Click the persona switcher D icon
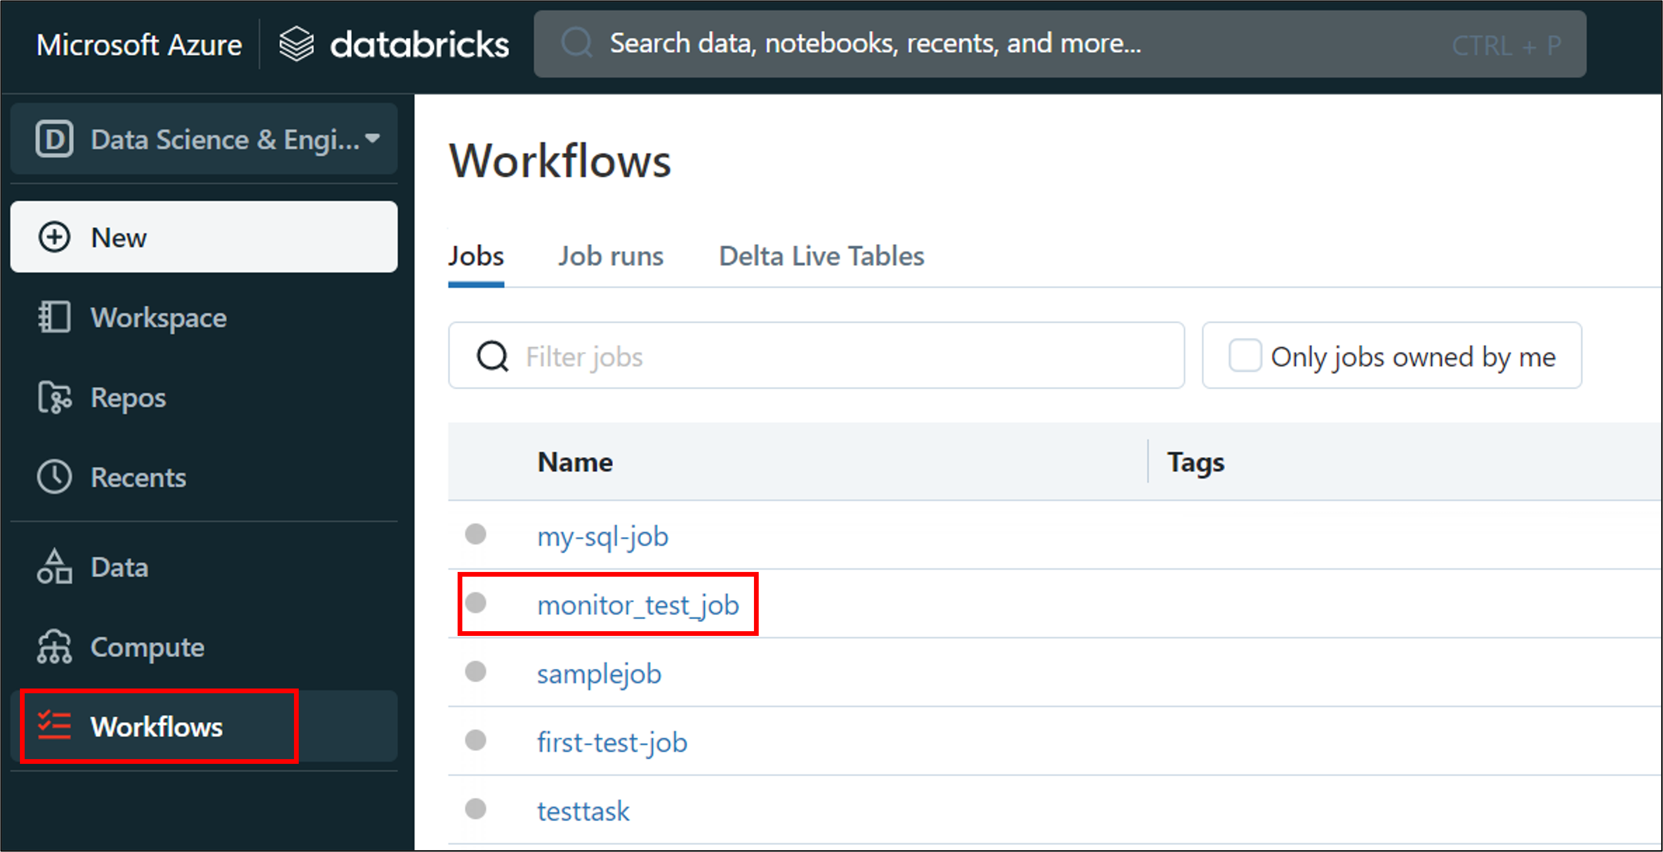The image size is (1663, 852). pyautogui.click(x=54, y=139)
